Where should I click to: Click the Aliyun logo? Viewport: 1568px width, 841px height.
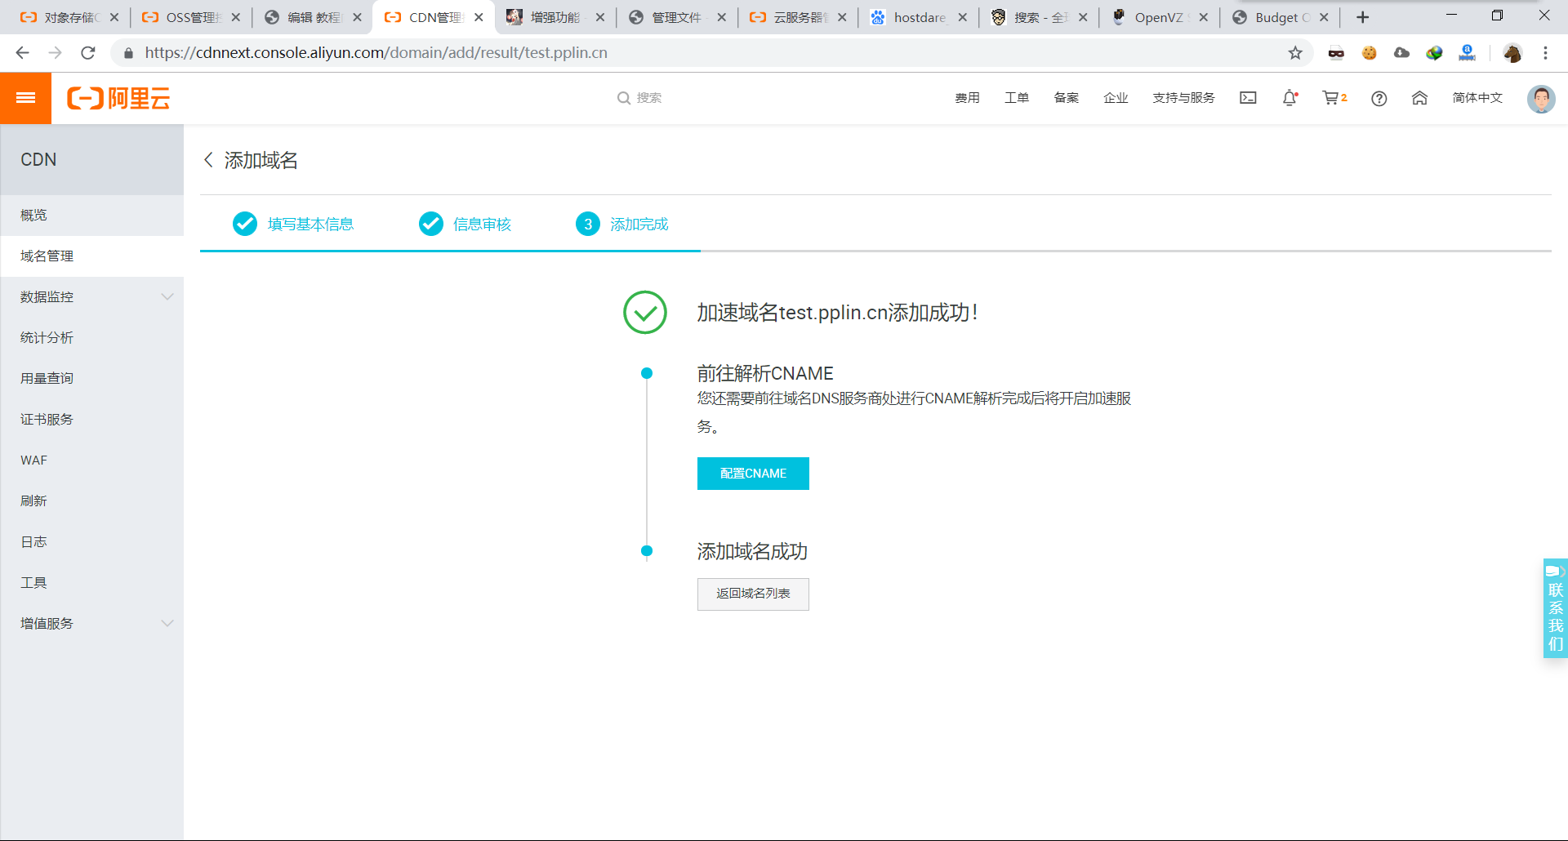click(x=119, y=98)
